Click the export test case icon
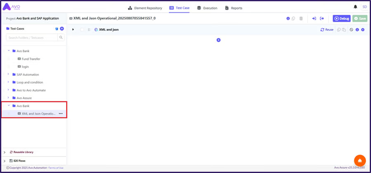Screen dimensions: 371x173 [322, 19]
